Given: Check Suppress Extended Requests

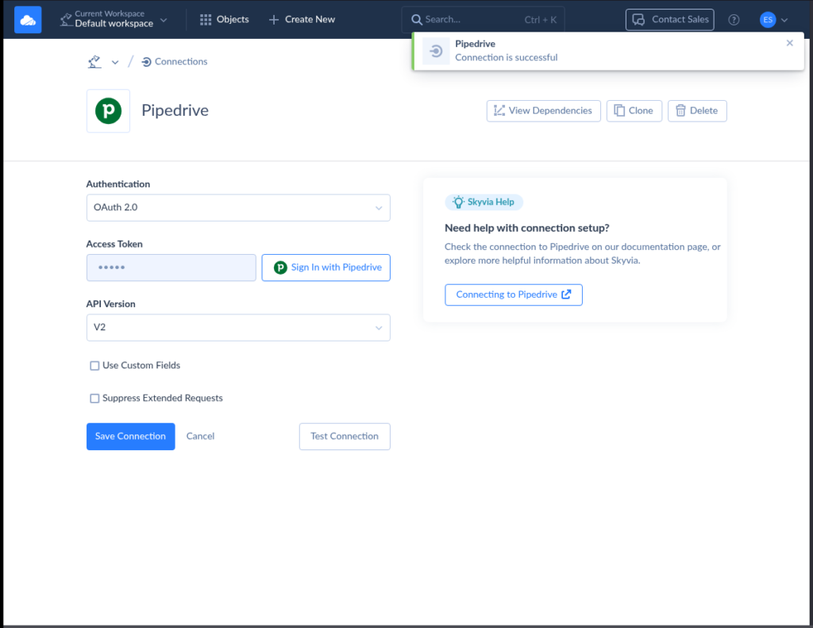Looking at the screenshot, I should pos(94,399).
